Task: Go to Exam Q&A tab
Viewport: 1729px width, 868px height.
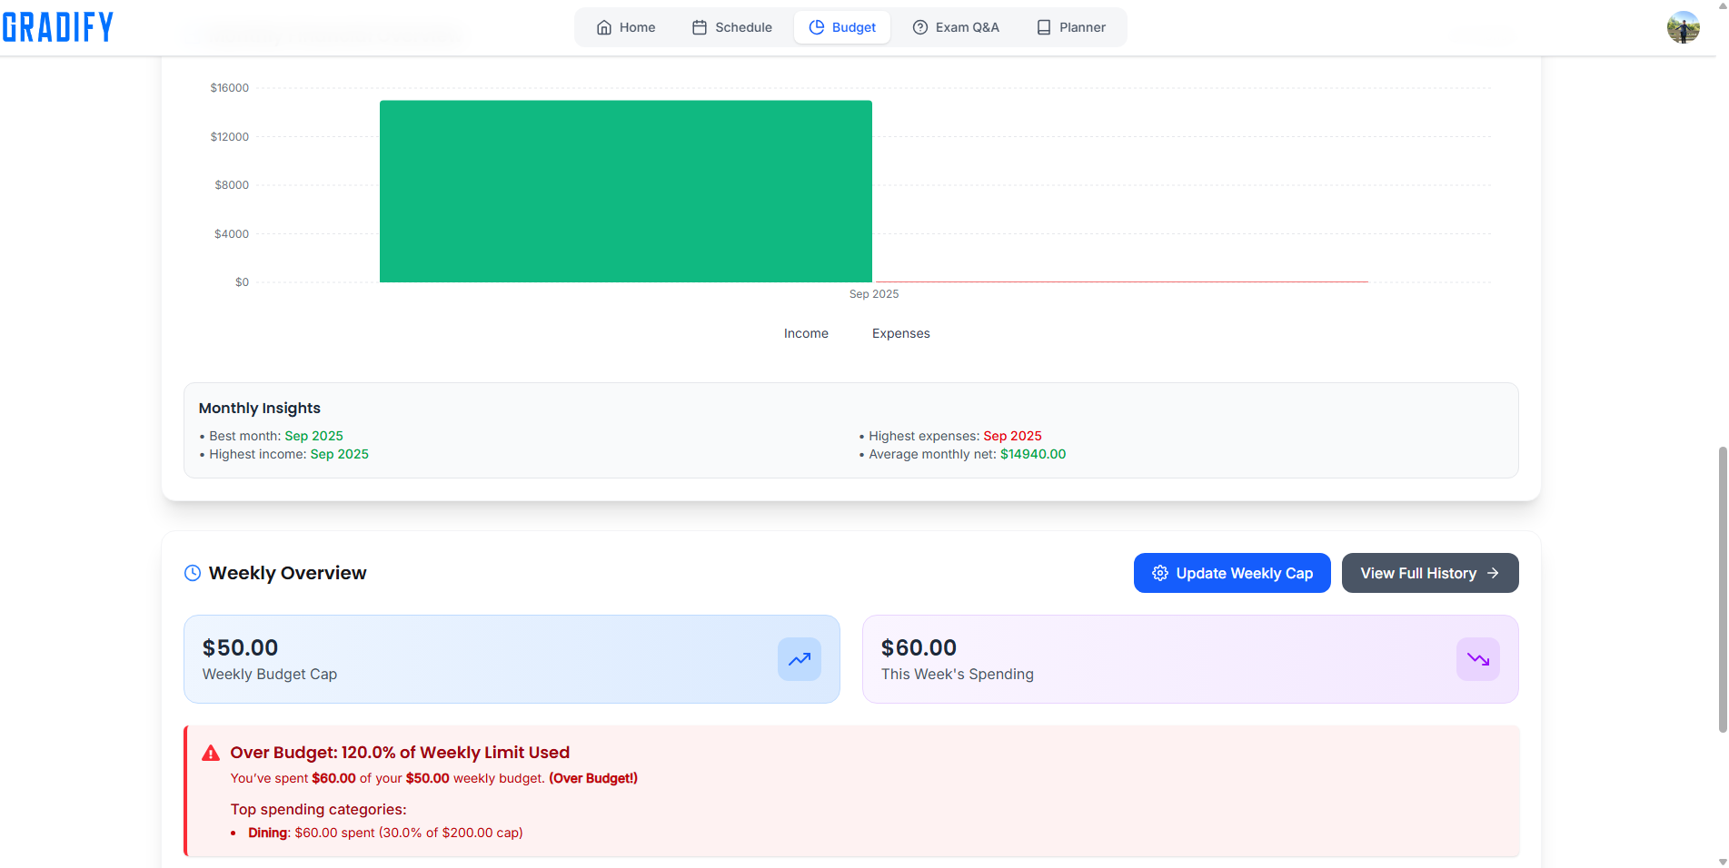Action: click(x=956, y=27)
